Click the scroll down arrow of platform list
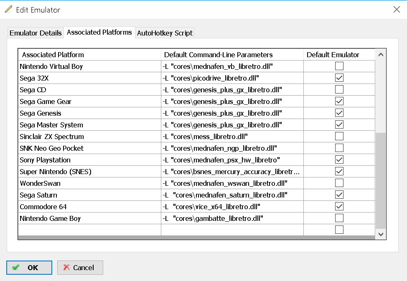This screenshot has width=407, height=281. (x=381, y=234)
